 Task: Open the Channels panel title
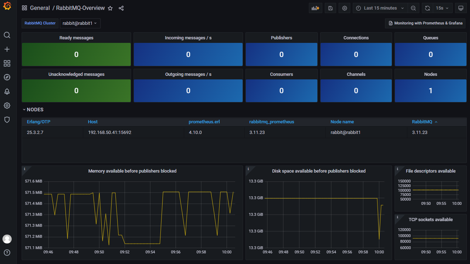pyautogui.click(x=356, y=74)
